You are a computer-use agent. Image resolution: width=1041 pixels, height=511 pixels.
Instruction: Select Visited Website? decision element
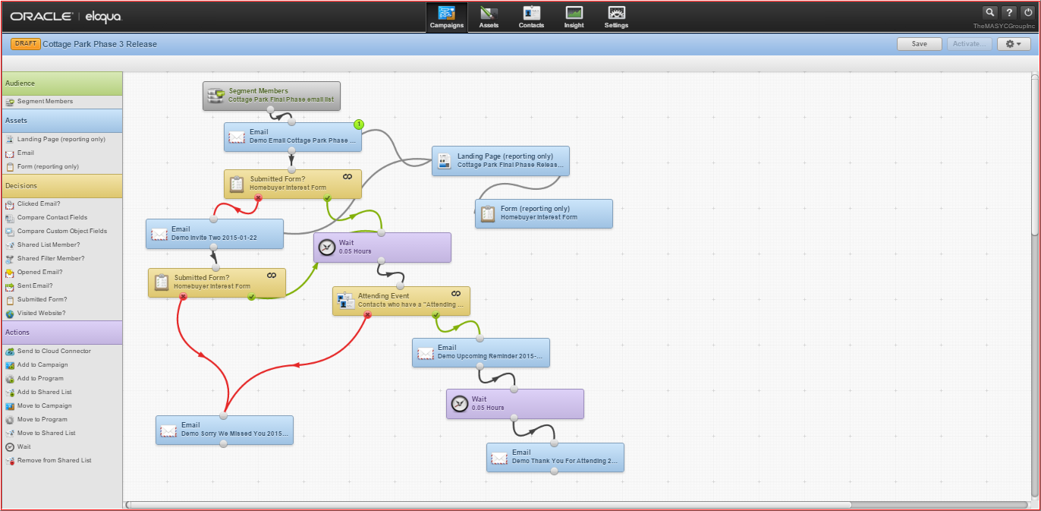41,313
